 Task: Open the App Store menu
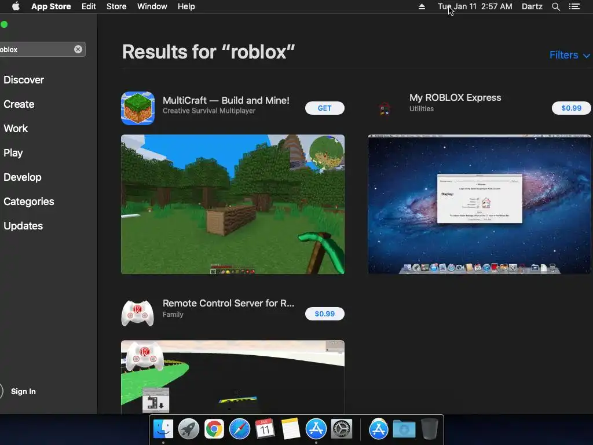pos(51,6)
